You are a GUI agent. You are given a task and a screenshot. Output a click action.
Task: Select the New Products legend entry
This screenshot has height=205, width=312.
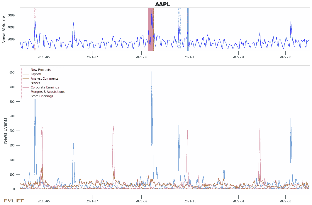click(x=40, y=70)
